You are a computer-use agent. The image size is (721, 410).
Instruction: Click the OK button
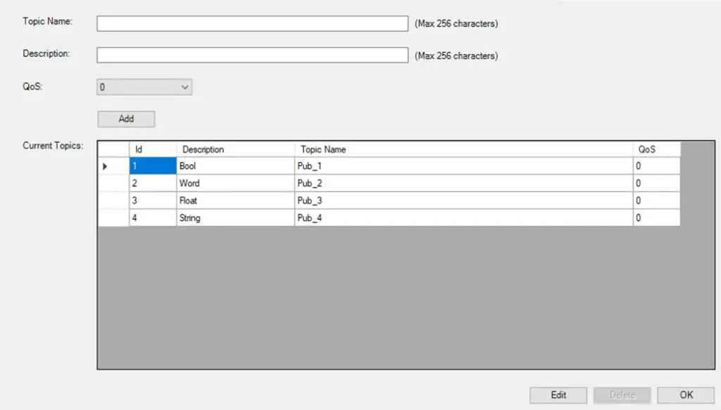point(686,395)
